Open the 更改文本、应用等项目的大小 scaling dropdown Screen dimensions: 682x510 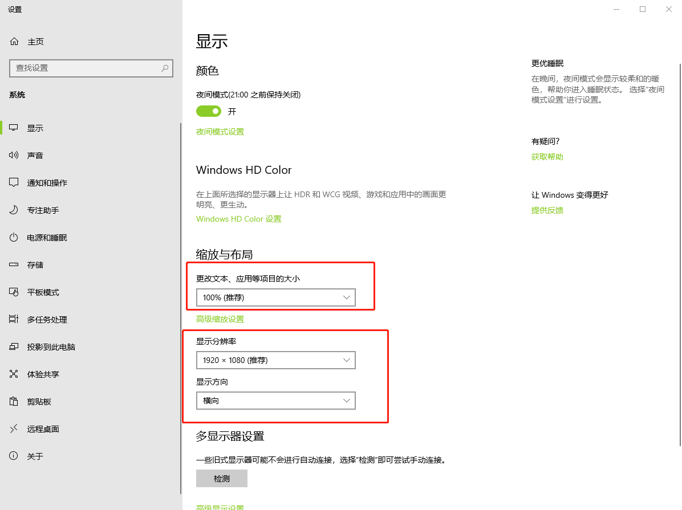coord(275,297)
